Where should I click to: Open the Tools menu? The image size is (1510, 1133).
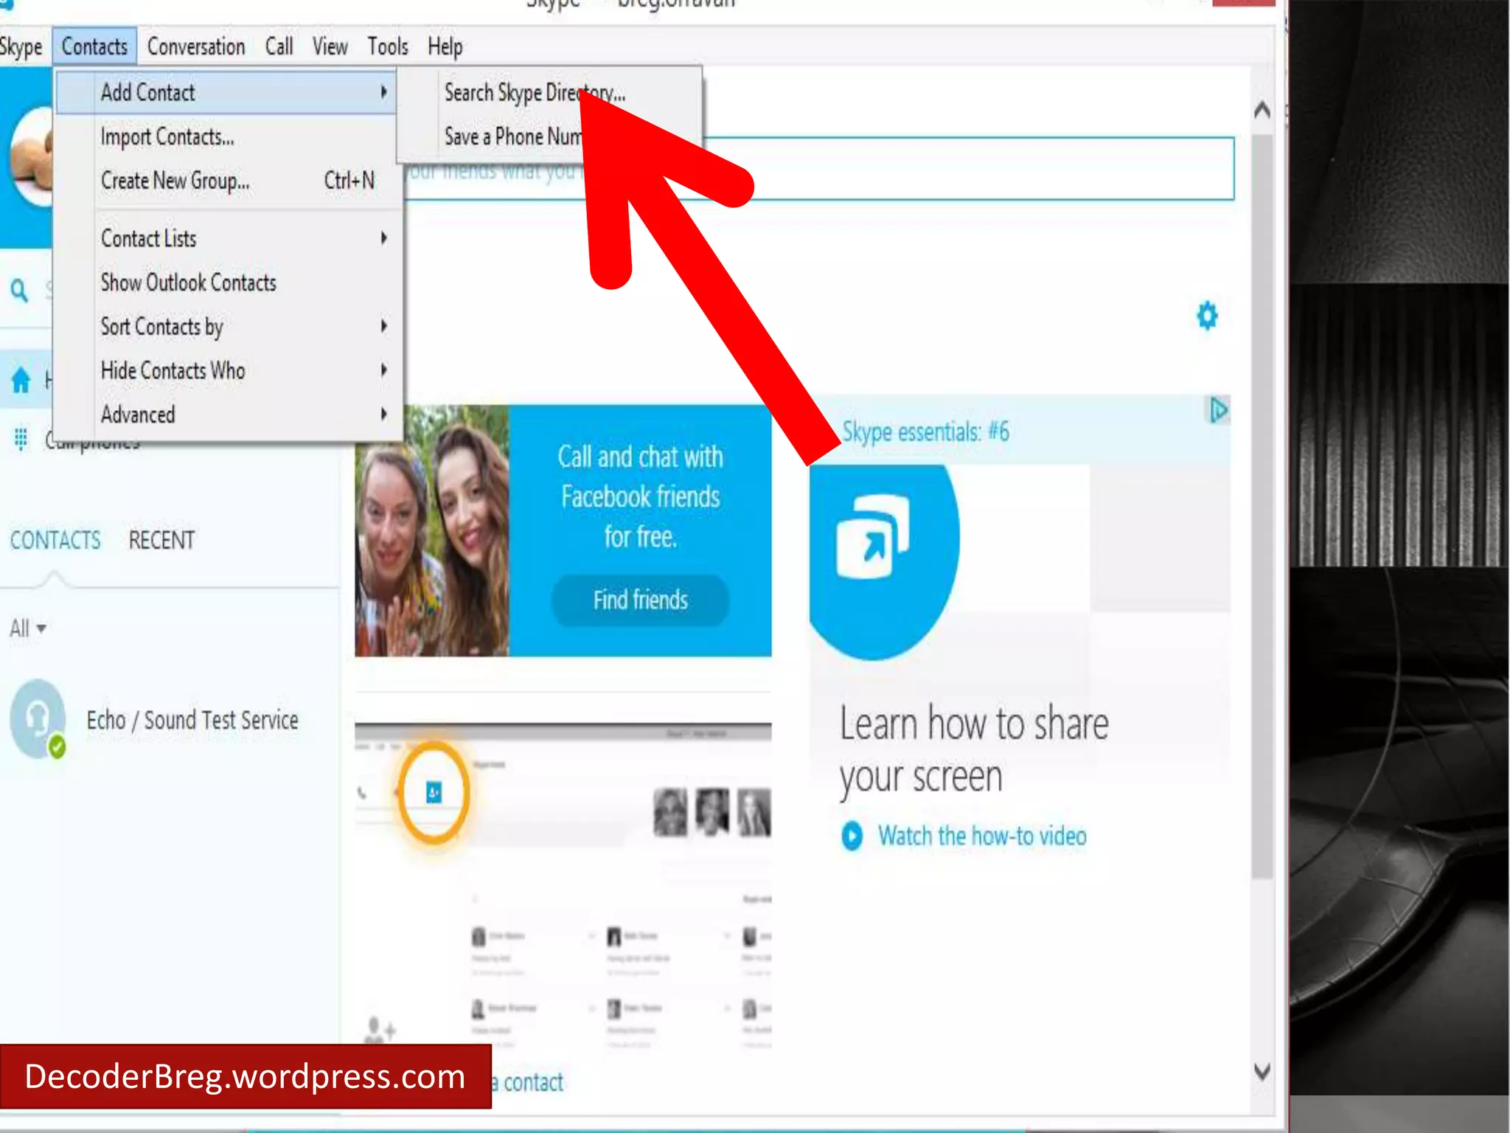388,46
